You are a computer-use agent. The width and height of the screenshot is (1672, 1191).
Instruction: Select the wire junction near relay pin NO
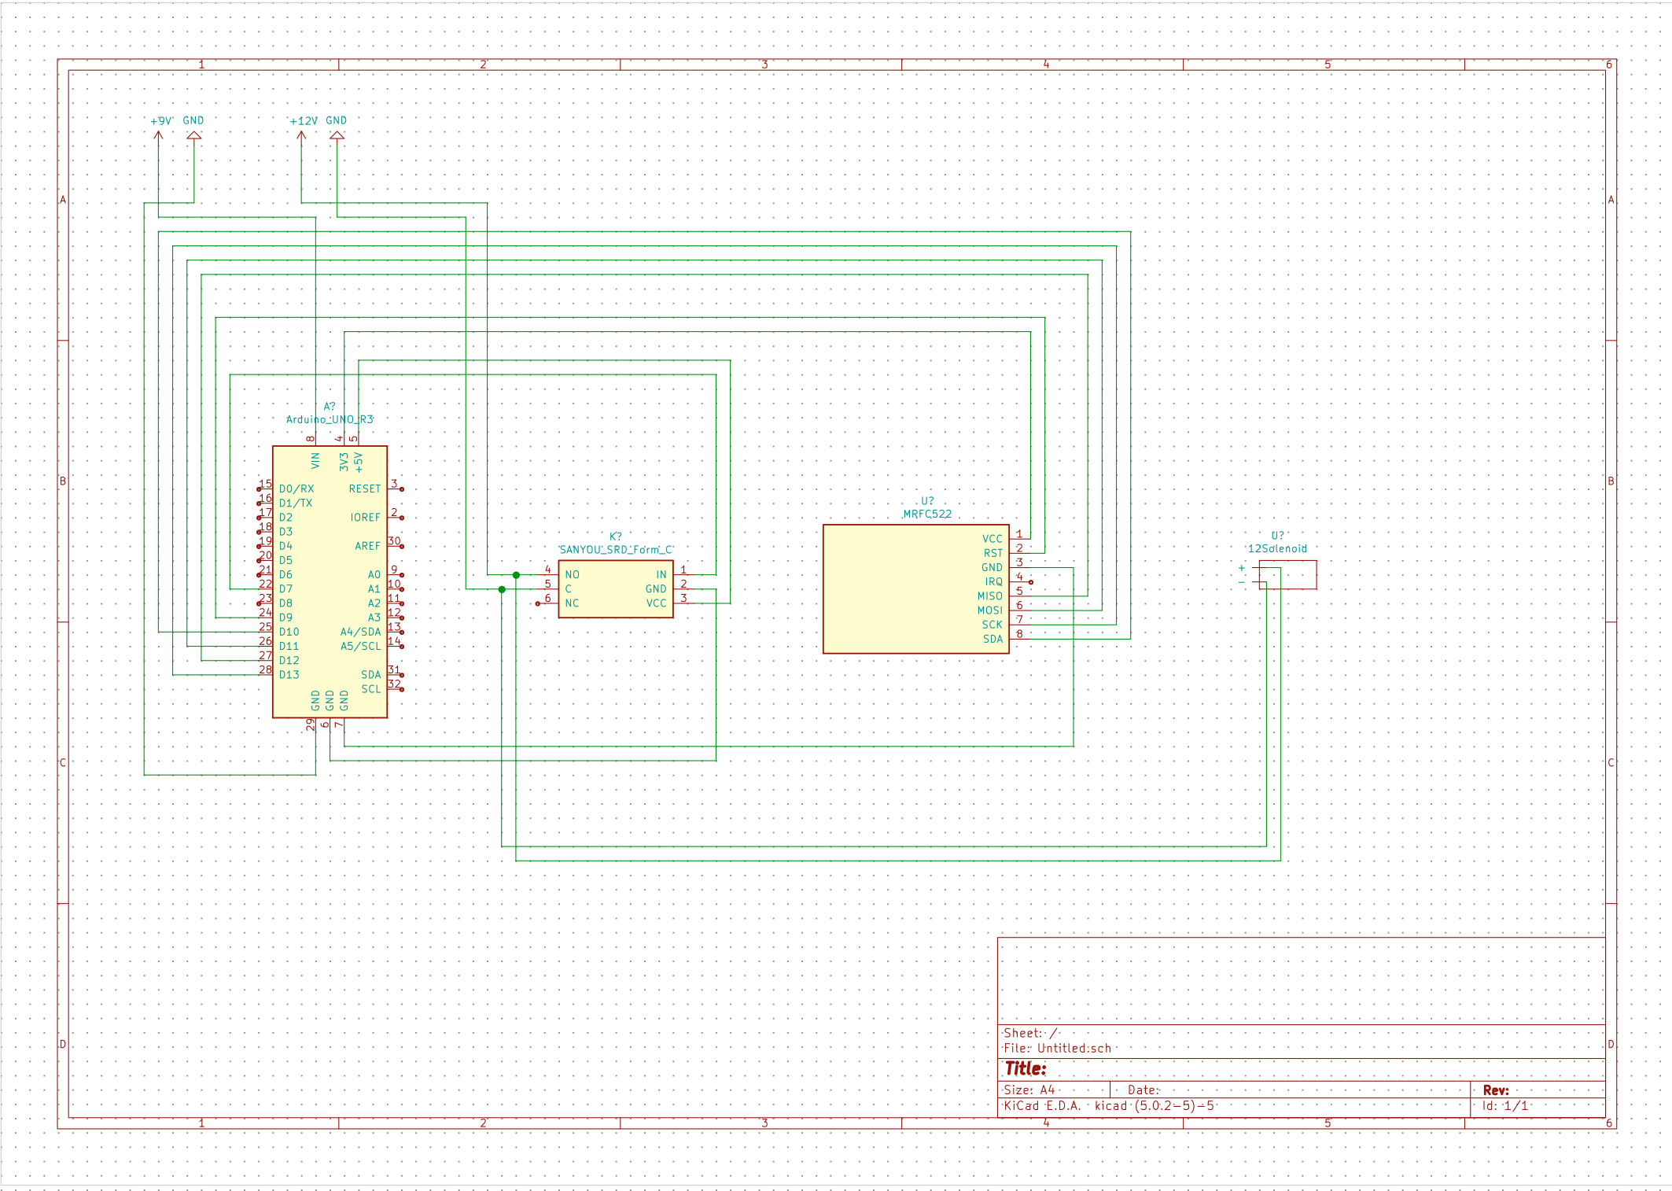click(516, 574)
